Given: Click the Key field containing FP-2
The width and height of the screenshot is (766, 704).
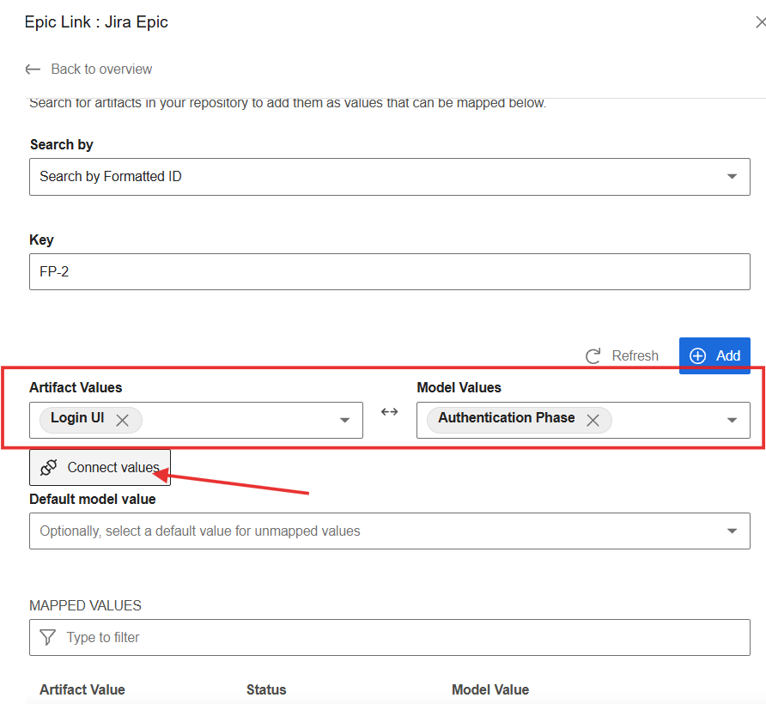Looking at the screenshot, I should [389, 271].
